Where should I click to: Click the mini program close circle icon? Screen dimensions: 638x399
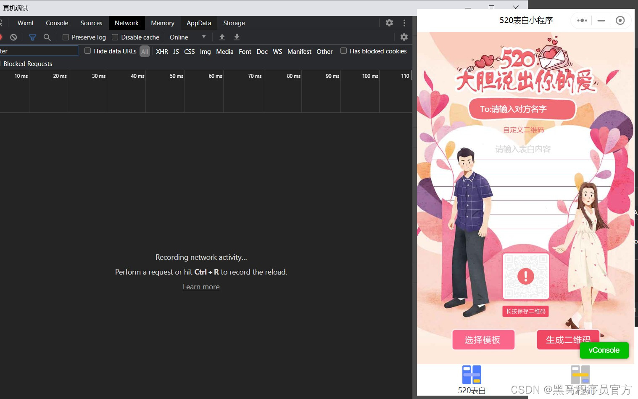620,21
